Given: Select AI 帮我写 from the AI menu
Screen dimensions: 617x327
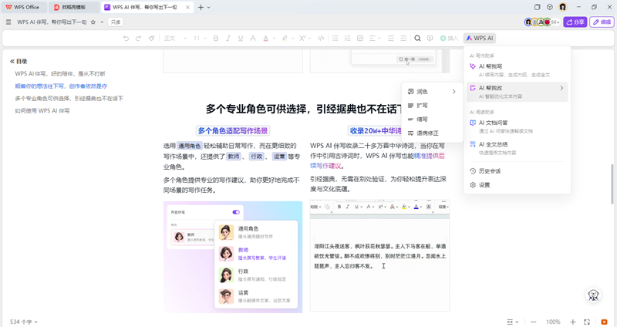Looking at the screenshot, I should pos(517,70).
